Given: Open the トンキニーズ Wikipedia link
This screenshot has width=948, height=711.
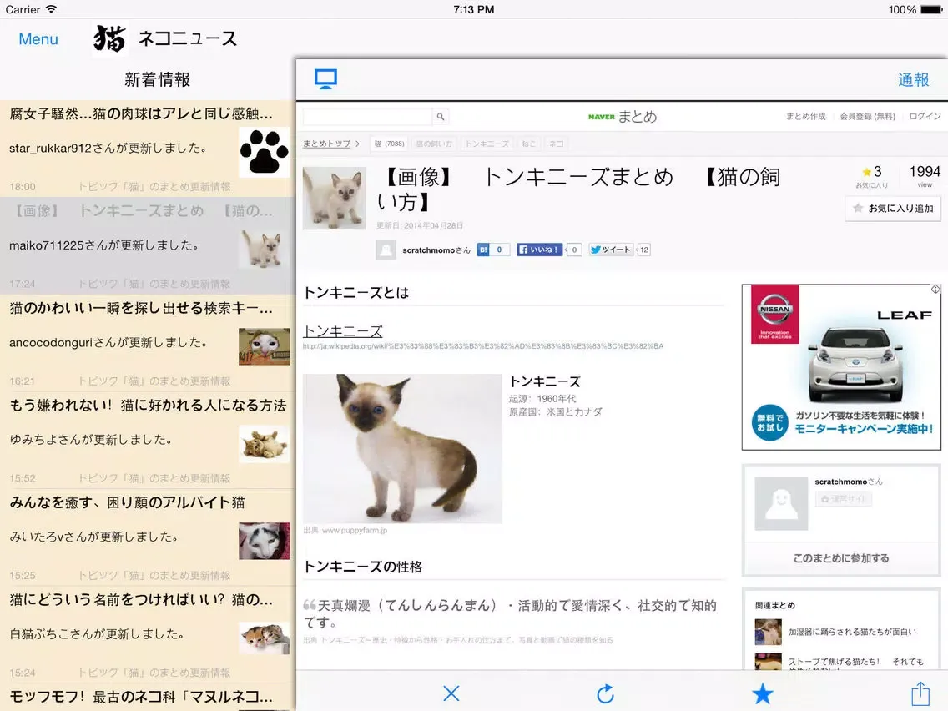Looking at the screenshot, I should coord(343,331).
